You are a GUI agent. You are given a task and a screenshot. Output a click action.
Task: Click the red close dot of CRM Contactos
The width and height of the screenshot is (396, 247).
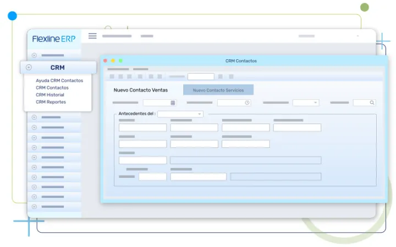coord(106,61)
